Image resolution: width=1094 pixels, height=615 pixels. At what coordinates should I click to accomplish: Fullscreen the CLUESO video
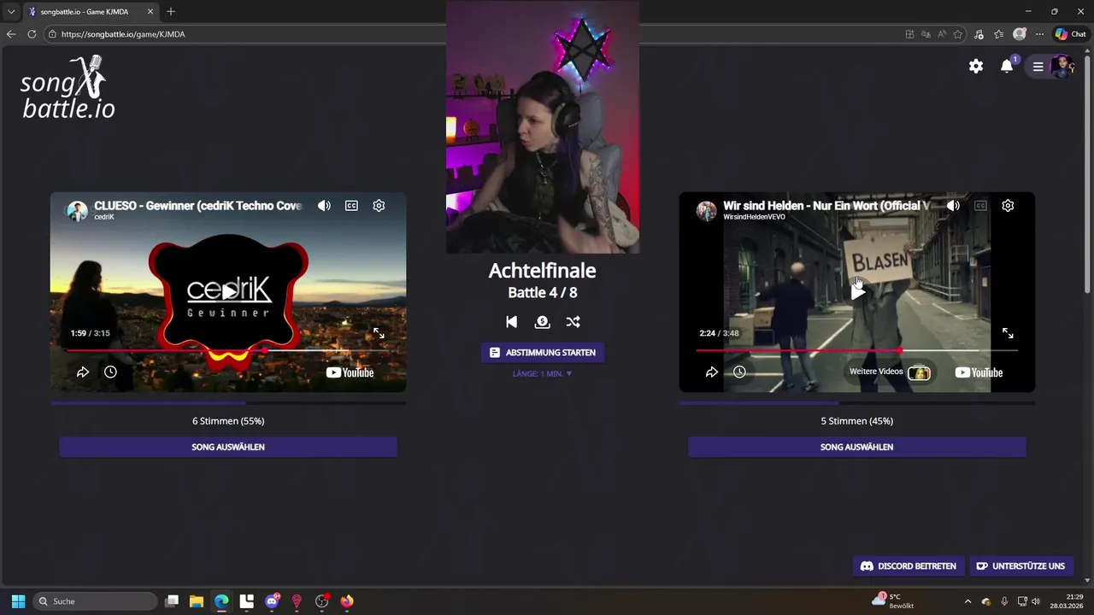[379, 333]
